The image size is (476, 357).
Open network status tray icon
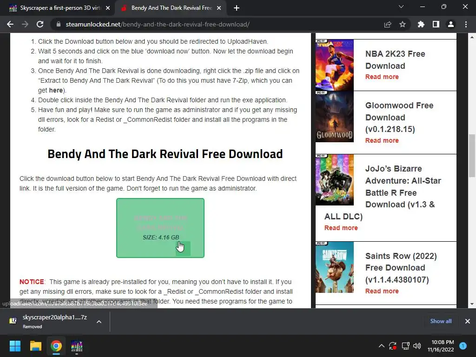pyautogui.click(x=405, y=346)
